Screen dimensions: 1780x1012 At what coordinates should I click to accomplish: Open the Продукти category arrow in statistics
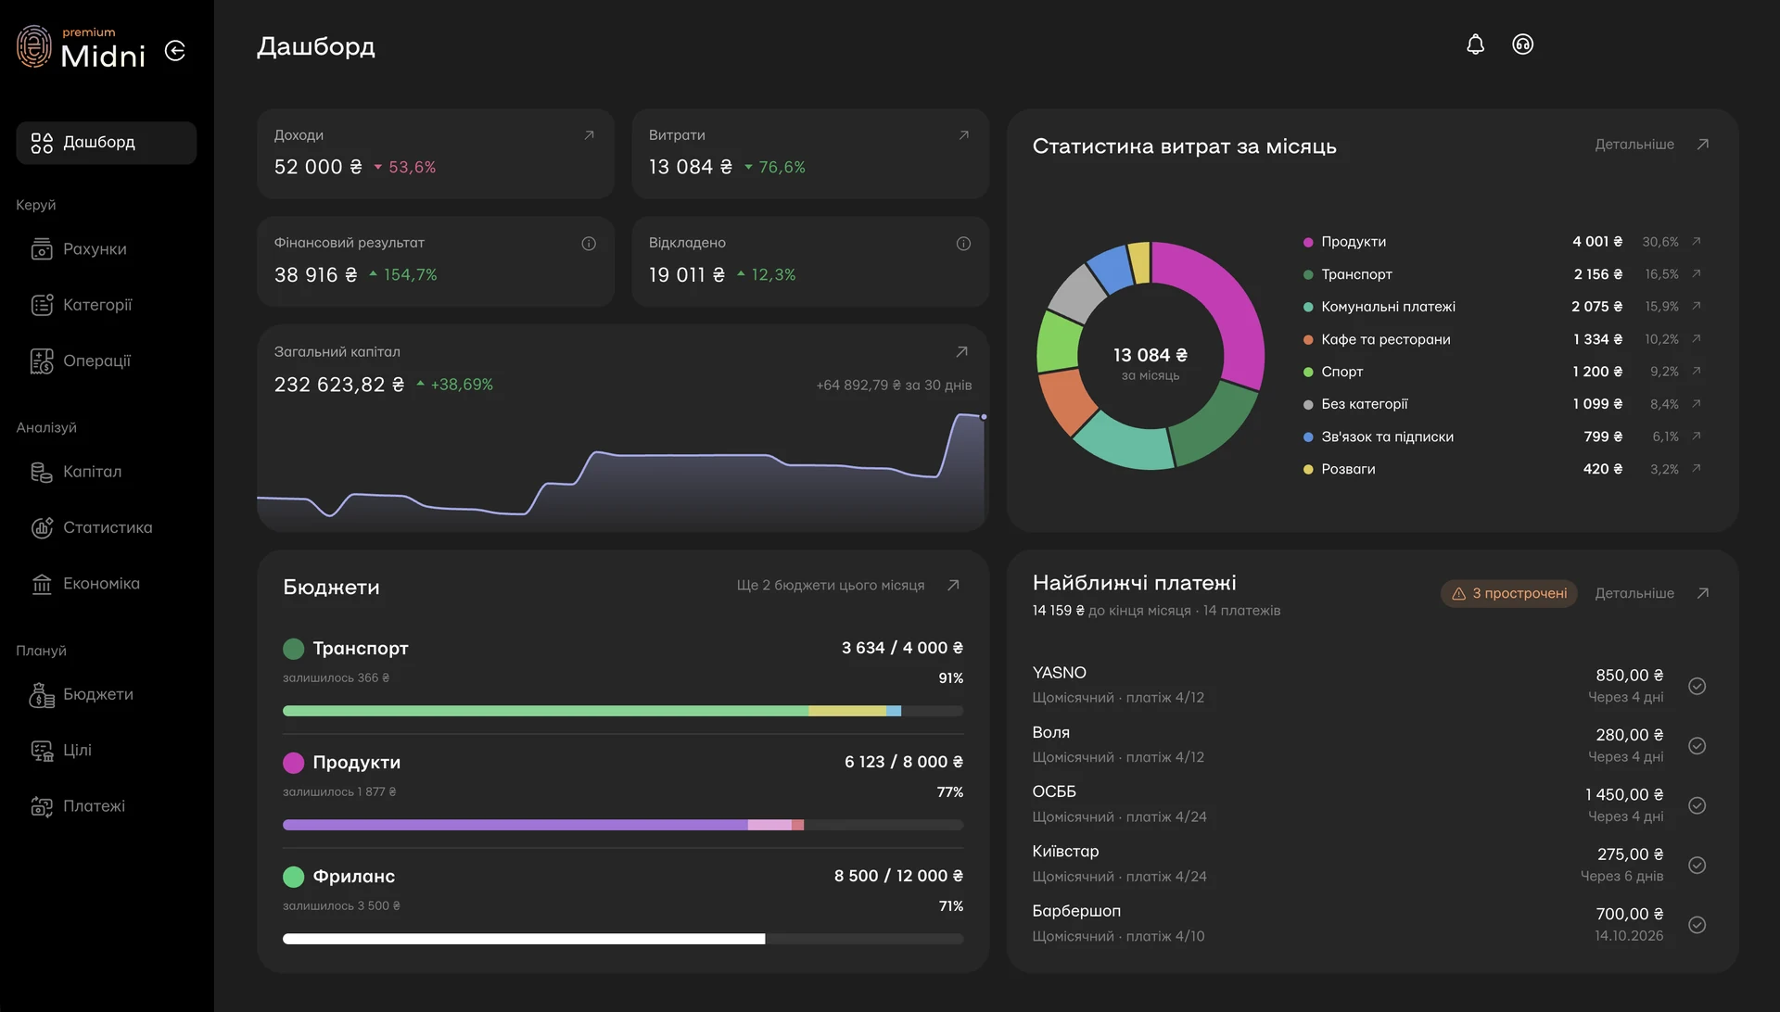[x=1697, y=242]
